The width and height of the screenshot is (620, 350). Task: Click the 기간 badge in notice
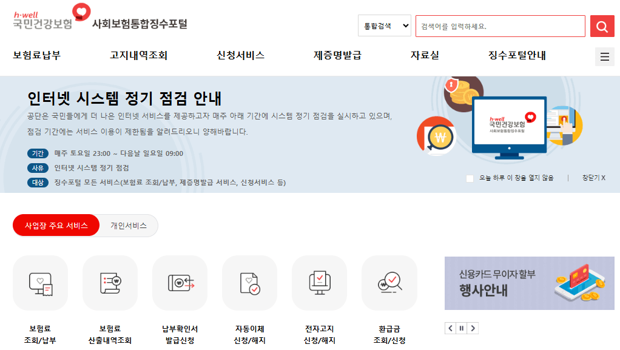[x=38, y=153]
